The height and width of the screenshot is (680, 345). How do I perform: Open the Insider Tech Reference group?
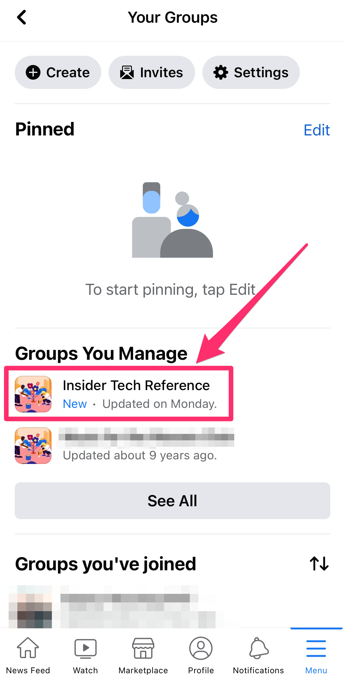(136, 385)
